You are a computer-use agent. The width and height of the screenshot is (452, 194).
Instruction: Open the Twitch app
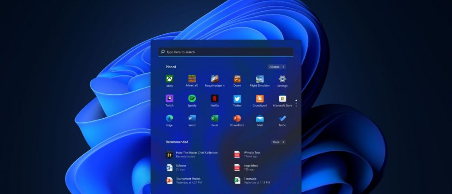[169, 99]
